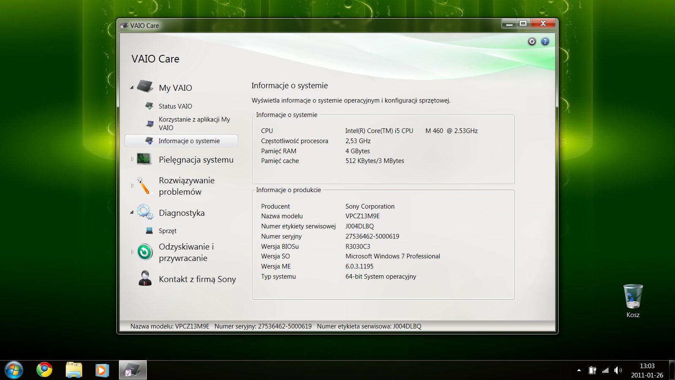Viewport: 675px width, 380px height.
Task: Click the Korzystanie z aplikacji My VAIO icon
Action: 149,123
